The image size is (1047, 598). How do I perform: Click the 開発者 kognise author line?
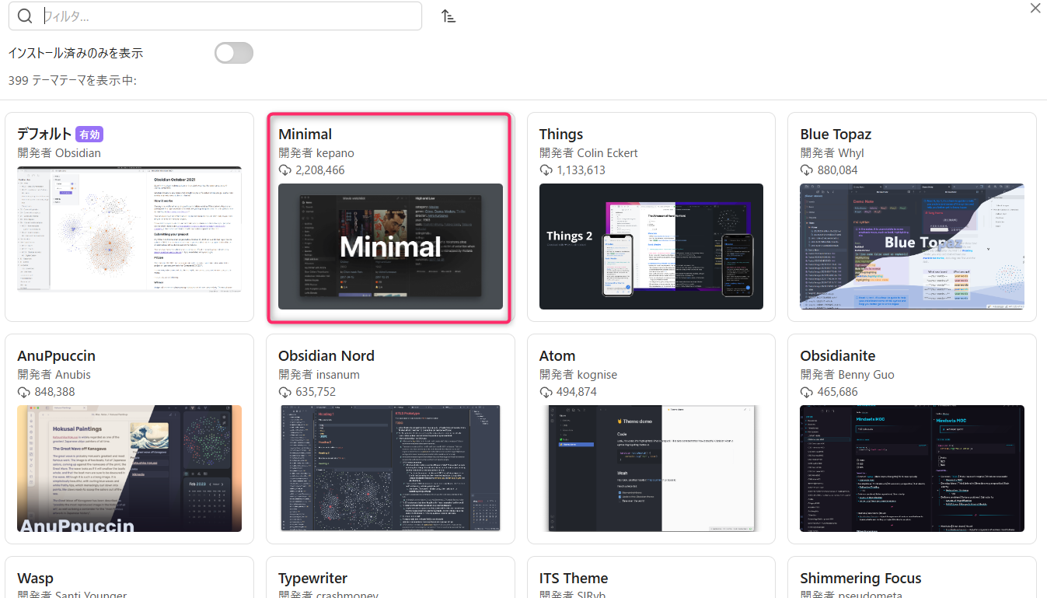click(x=578, y=374)
